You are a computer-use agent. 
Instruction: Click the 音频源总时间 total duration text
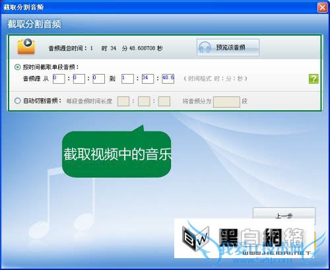tap(106, 48)
